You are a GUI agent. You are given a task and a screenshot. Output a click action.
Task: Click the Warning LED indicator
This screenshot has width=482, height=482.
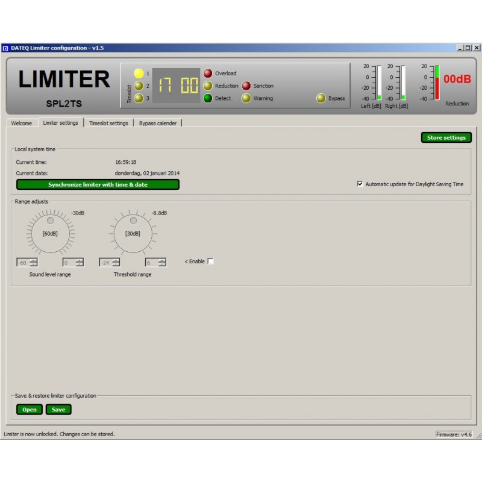pos(246,98)
